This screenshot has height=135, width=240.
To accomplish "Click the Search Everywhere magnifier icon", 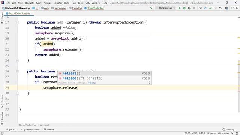I will point(237,8).
